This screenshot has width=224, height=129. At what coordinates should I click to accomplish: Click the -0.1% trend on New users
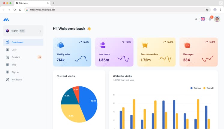pos(126,42)
